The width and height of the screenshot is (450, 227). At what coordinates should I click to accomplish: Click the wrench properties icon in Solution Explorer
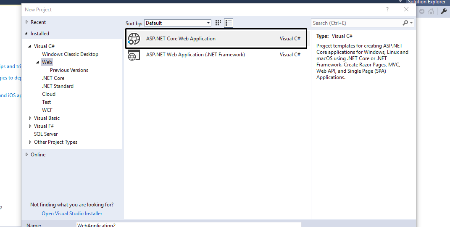coord(443,12)
